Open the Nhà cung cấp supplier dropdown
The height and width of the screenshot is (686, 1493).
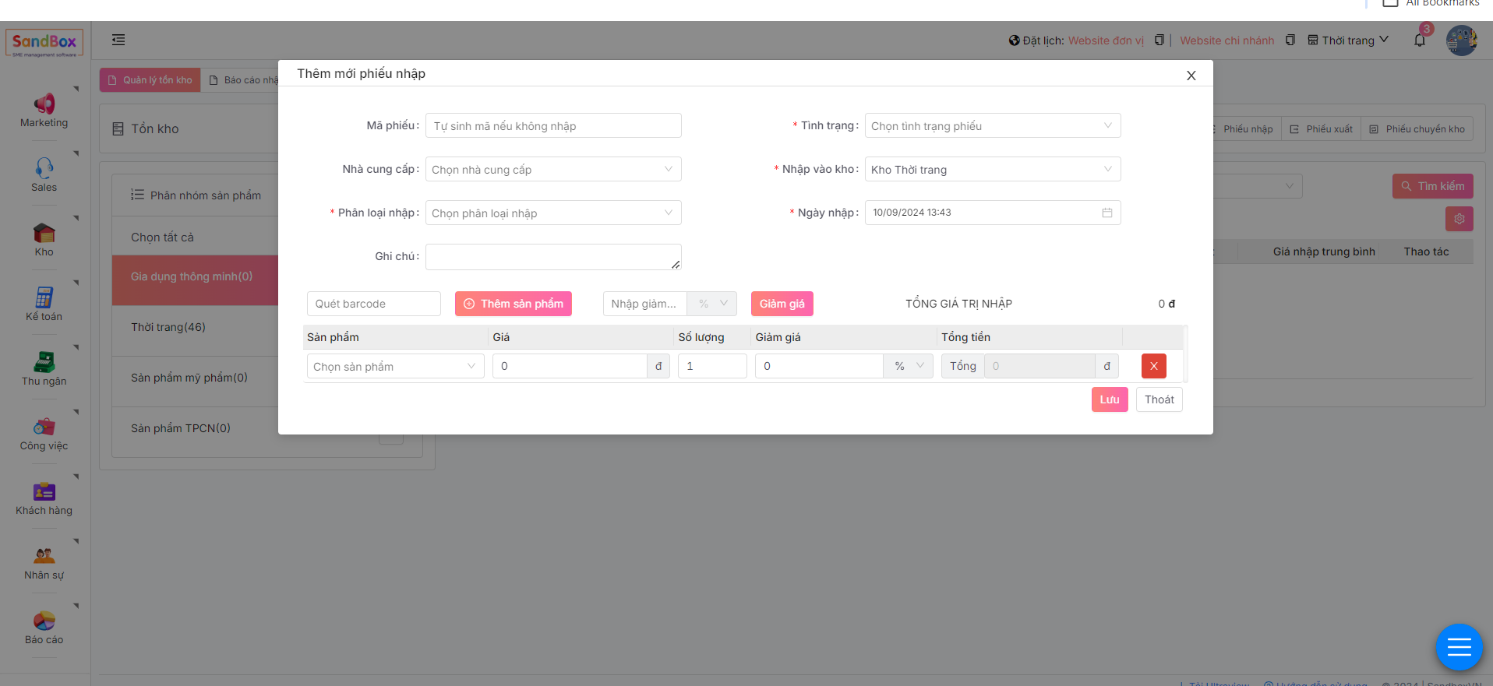pos(552,170)
